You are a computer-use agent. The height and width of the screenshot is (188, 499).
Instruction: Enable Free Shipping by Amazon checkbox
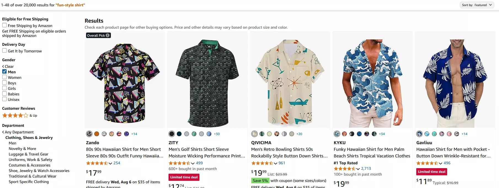[4, 25]
